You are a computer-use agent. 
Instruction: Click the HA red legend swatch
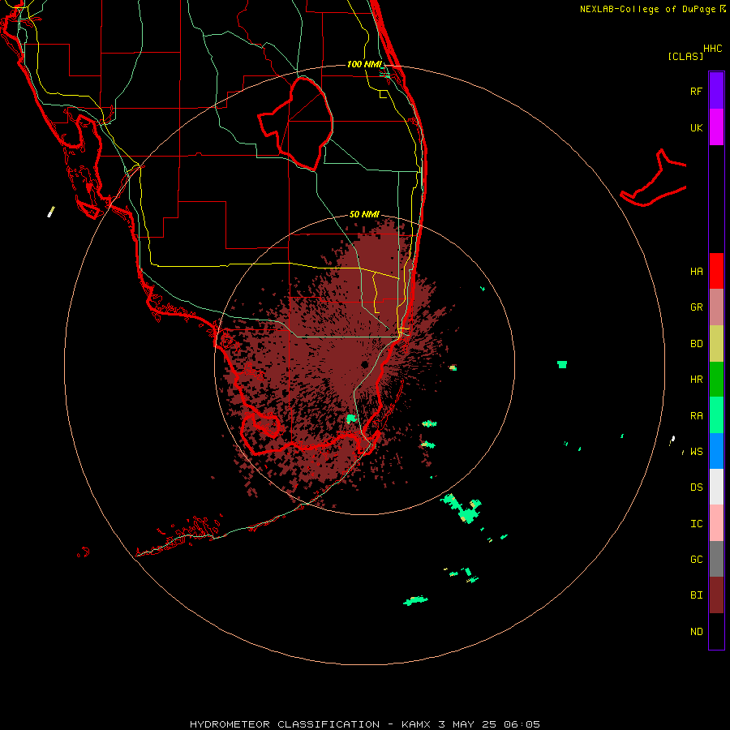[x=716, y=271]
